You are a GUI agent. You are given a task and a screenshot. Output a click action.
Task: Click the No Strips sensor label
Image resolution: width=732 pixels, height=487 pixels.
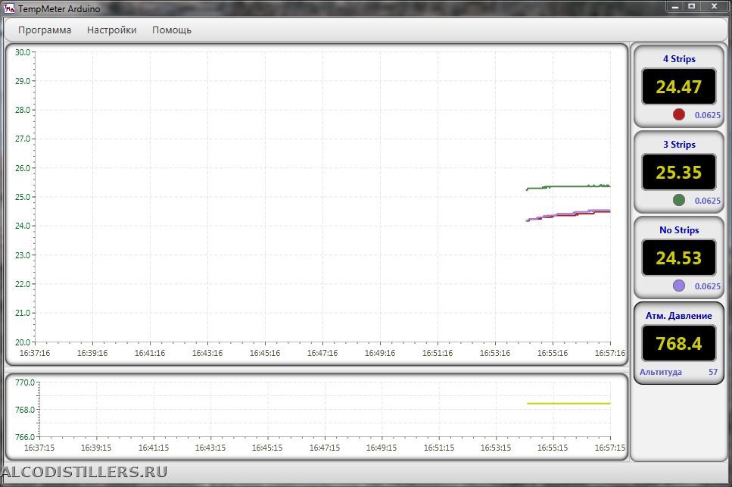point(679,229)
